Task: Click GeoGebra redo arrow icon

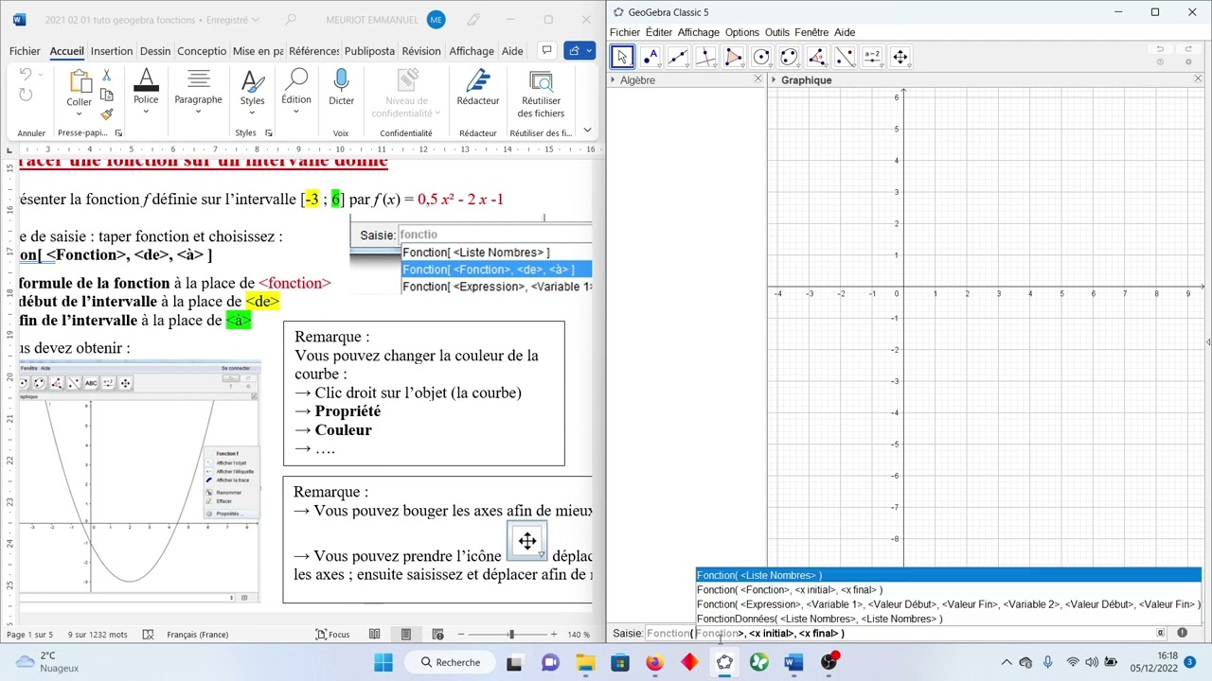Action: tap(1188, 49)
